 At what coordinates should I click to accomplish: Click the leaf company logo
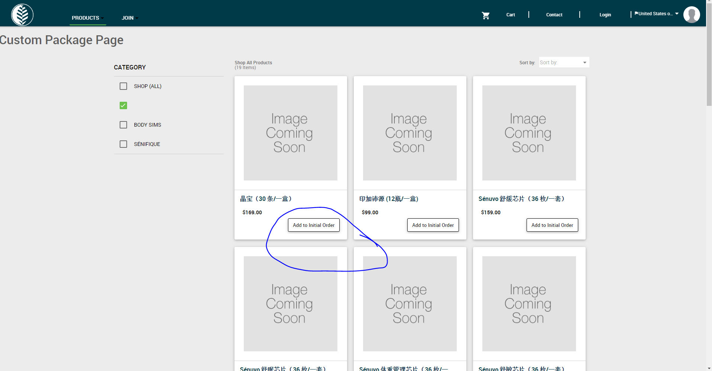tap(22, 14)
